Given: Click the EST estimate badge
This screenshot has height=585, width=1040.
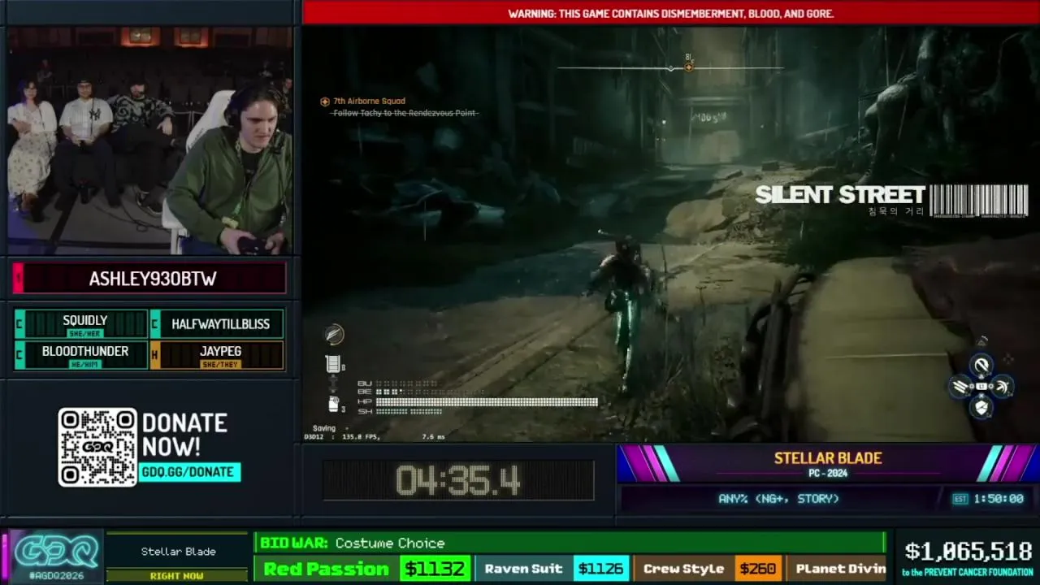Looking at the screenshot, I should tap(960, 499).
